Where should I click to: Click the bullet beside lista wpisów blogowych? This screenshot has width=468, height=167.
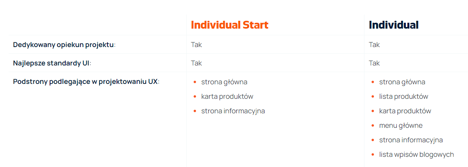click(x=373, y=155)
